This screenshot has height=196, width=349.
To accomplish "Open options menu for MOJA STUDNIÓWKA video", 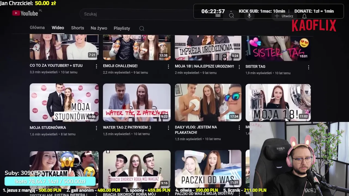I will [96, 128].
